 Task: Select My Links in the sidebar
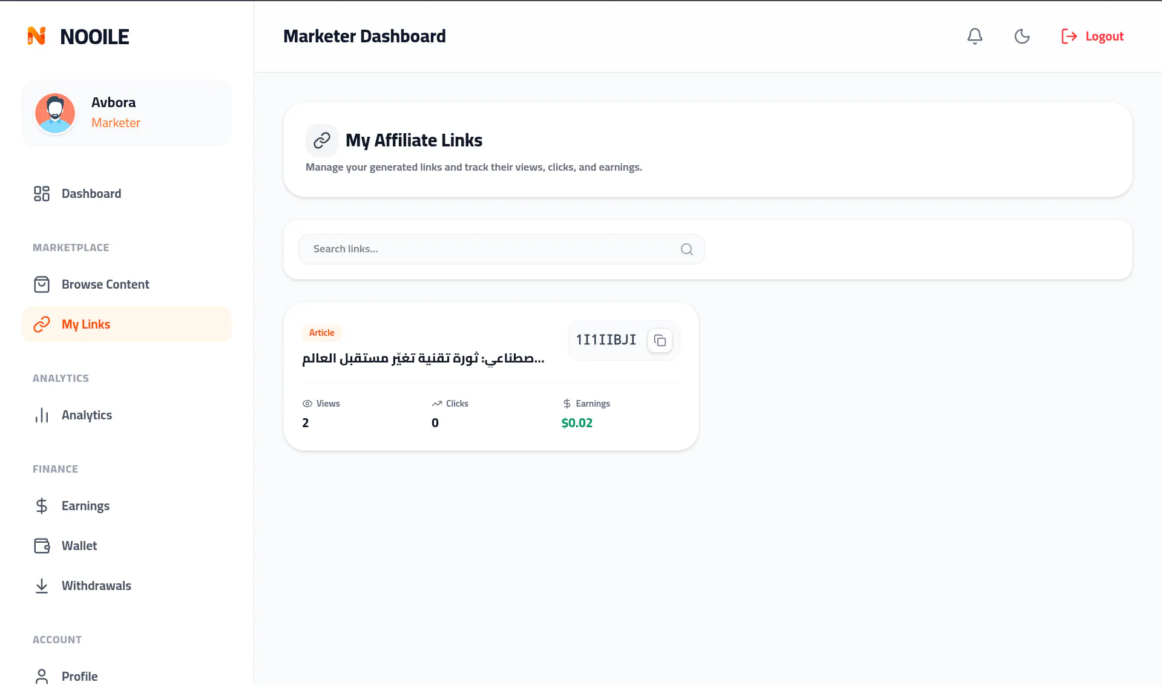coord(126,324)
